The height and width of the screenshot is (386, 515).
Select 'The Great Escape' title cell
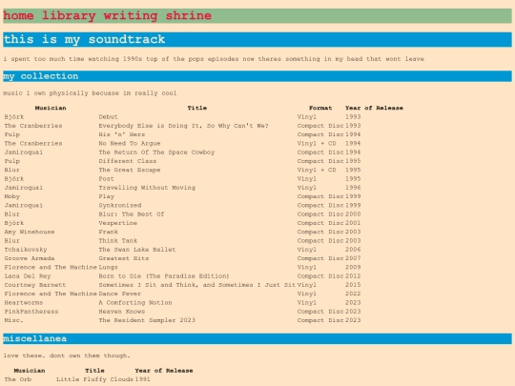click(130, 170)
